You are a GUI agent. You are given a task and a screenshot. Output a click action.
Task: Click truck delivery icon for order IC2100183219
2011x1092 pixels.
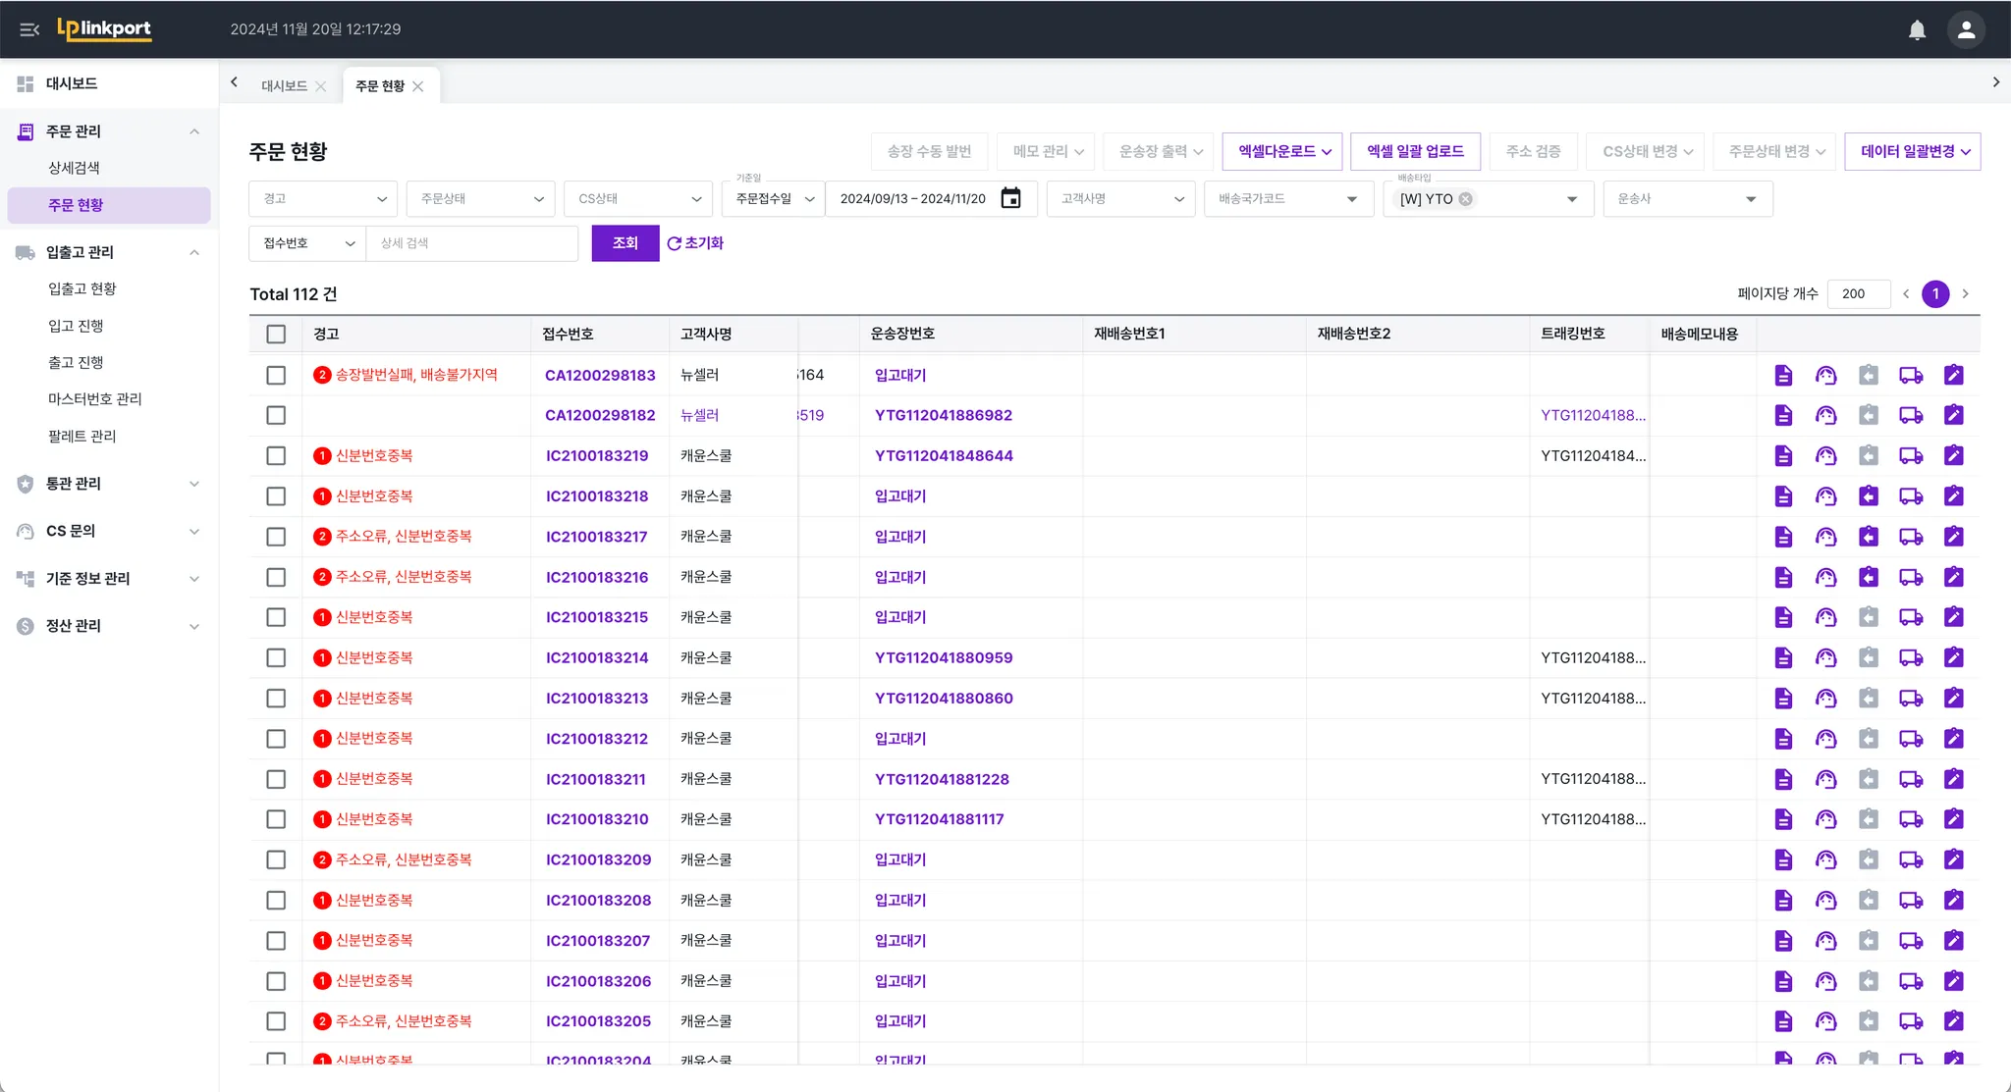click(x=1910, y=455)
